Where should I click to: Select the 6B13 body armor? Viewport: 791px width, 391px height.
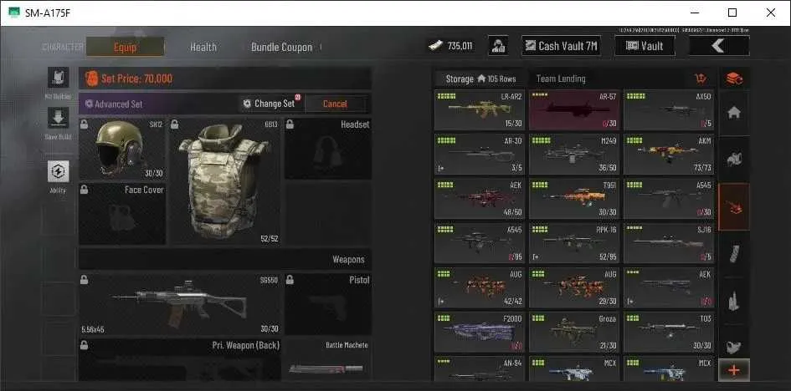[x=224, y=181]
